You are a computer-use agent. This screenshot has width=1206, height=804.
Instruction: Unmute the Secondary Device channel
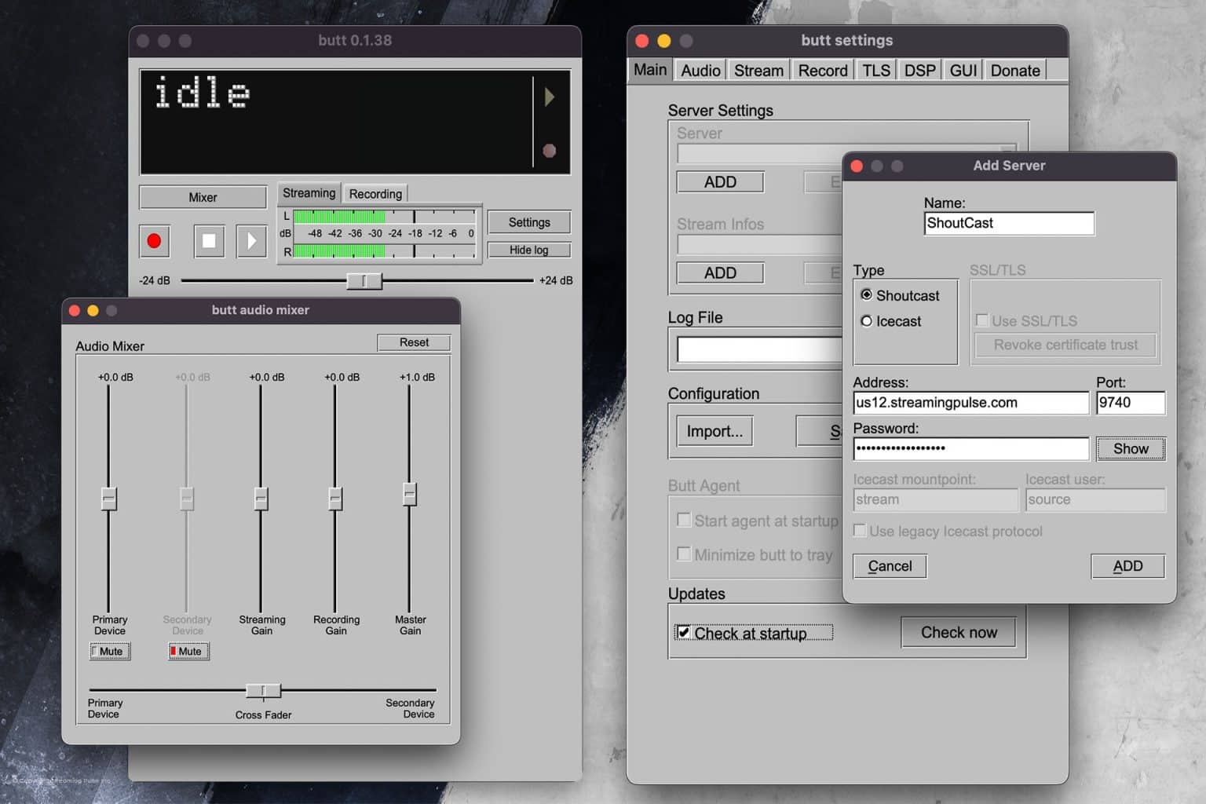pos(187,651)
